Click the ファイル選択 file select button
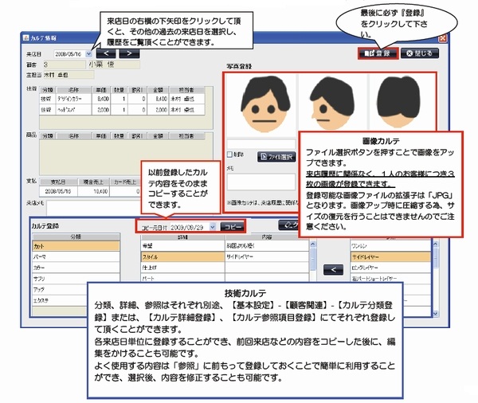The width and height of the screenshot is (478, 403). point(276,157)
